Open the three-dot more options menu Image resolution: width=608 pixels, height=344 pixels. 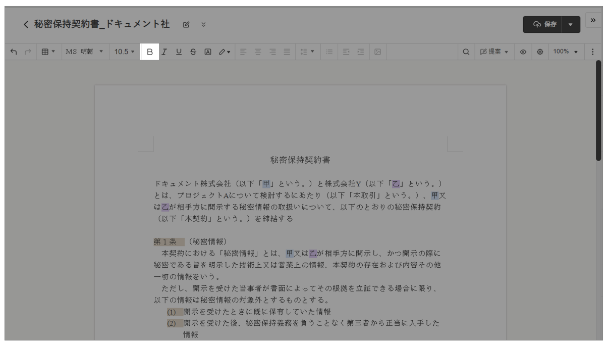point(593,52)
